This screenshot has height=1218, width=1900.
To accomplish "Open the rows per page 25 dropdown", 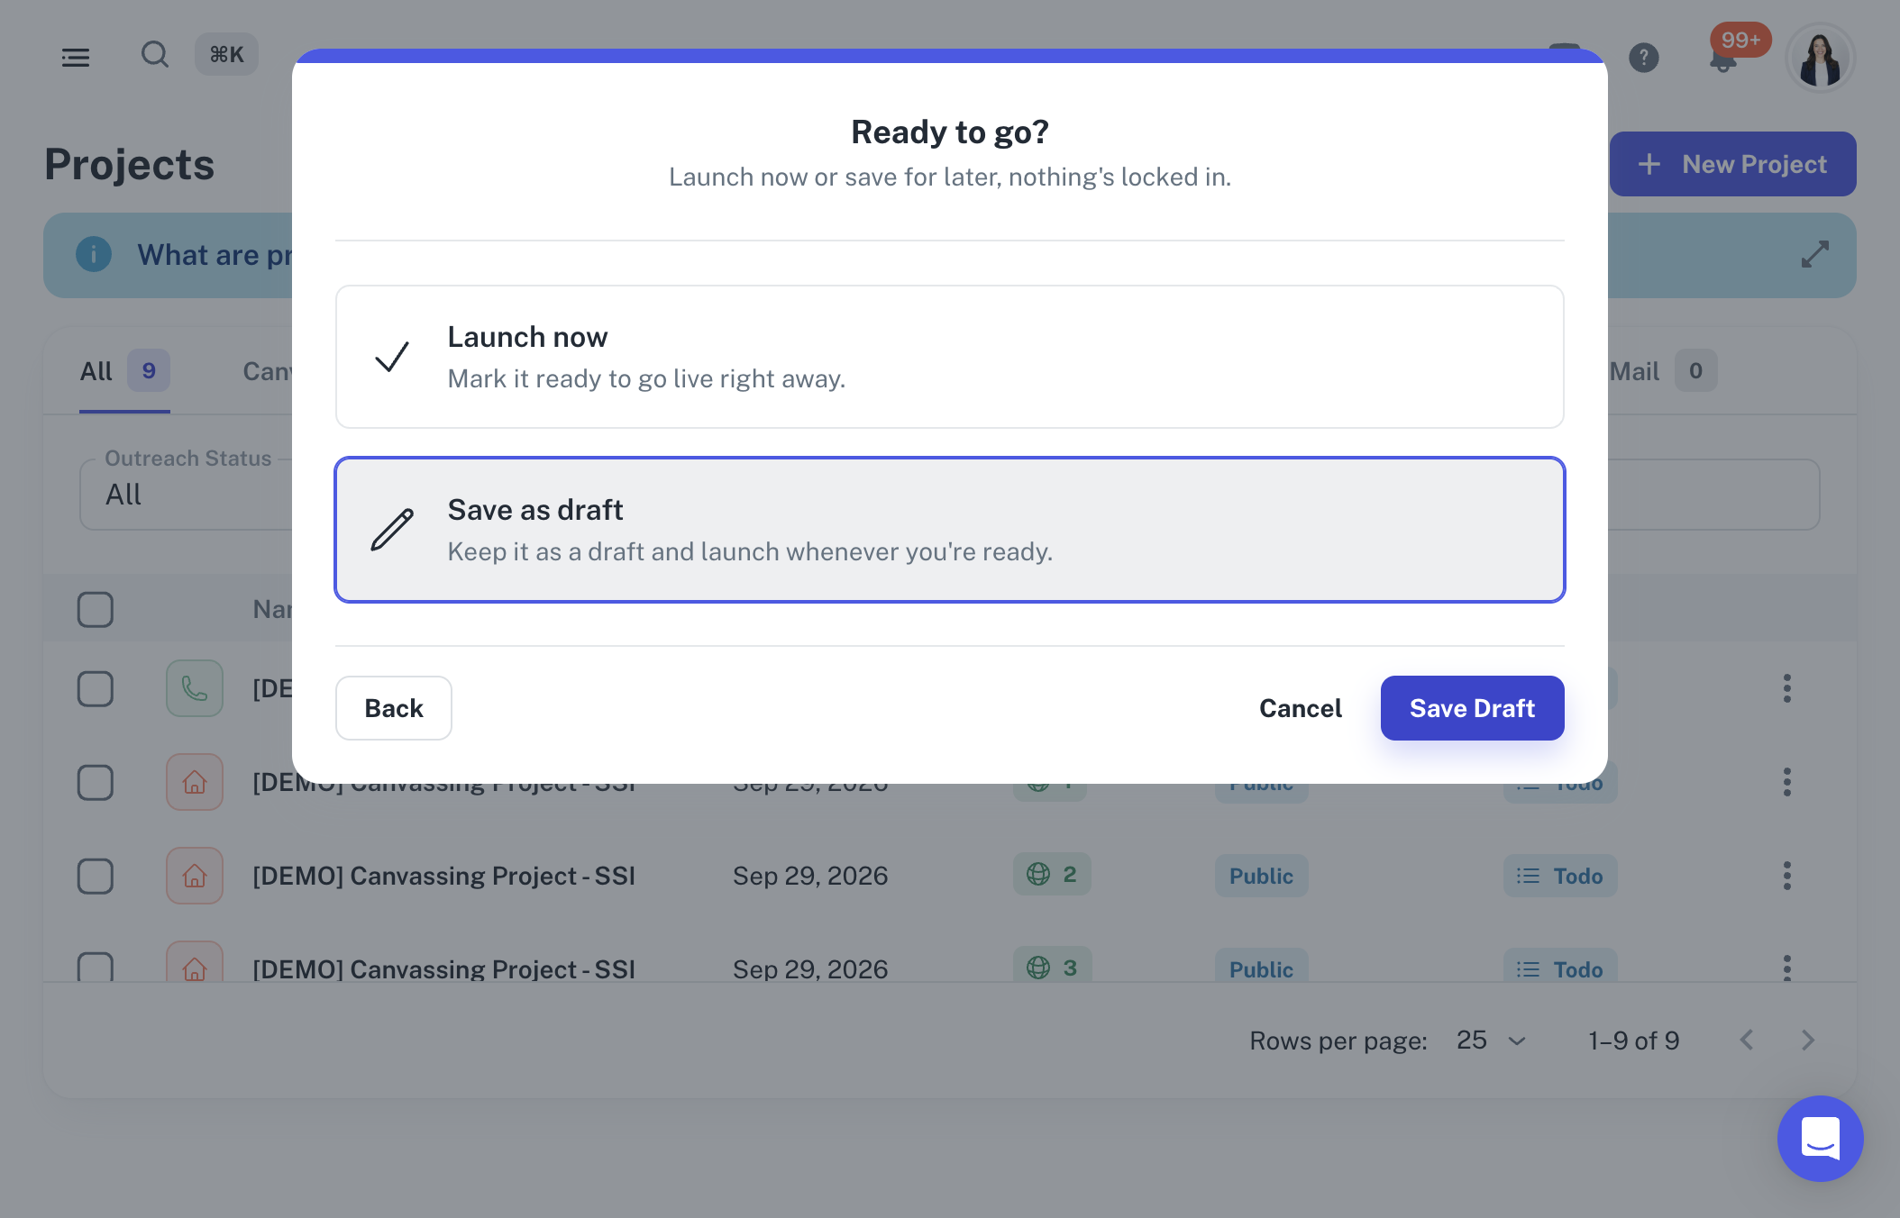I will (1492, 1041).
